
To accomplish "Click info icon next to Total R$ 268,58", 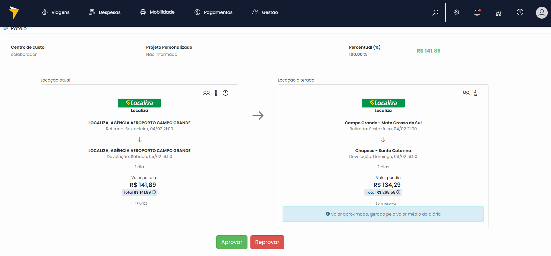I will click(399, 192).
